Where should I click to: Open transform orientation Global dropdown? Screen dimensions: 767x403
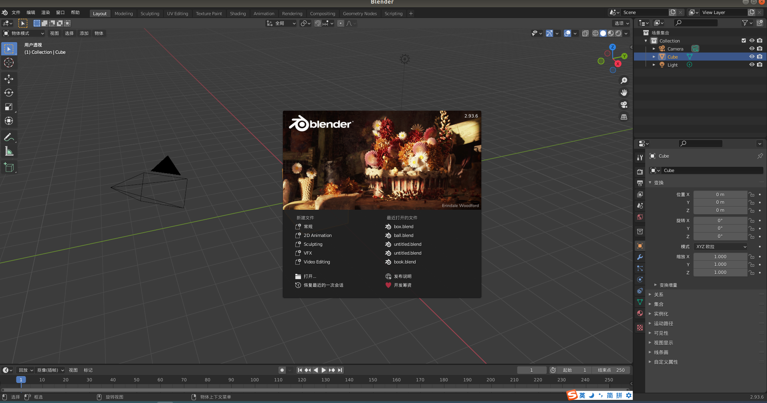click(281, 23)
